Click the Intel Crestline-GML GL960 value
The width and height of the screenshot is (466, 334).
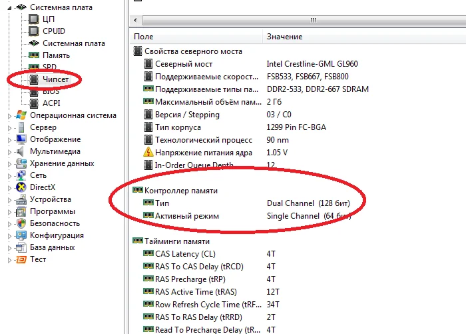[x=312, y=64]
